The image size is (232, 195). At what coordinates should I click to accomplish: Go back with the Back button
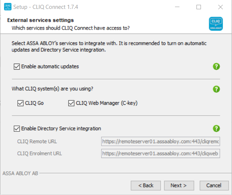pos(146,185)
